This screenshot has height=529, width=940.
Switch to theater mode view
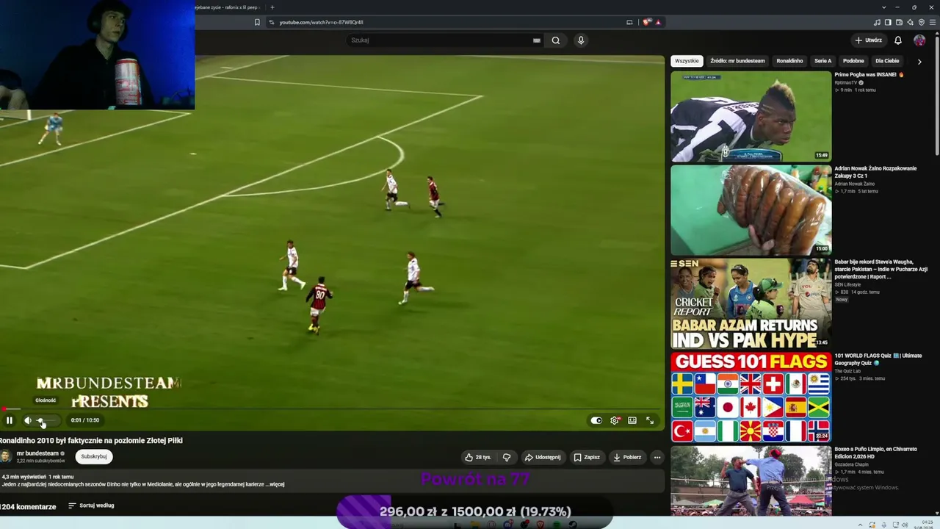632,420
